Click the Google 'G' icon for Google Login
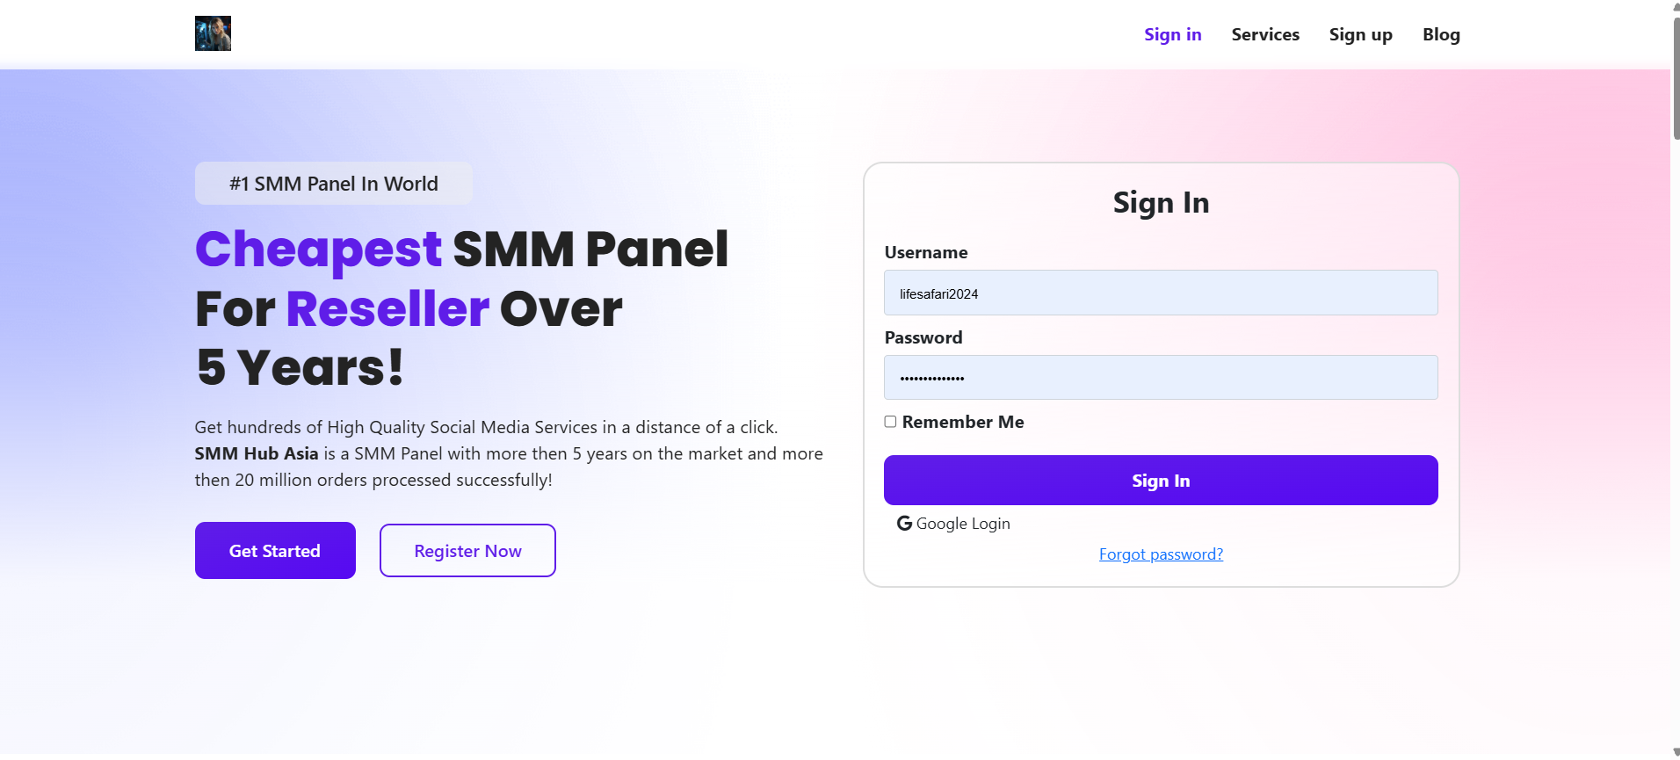 point(903,523)
